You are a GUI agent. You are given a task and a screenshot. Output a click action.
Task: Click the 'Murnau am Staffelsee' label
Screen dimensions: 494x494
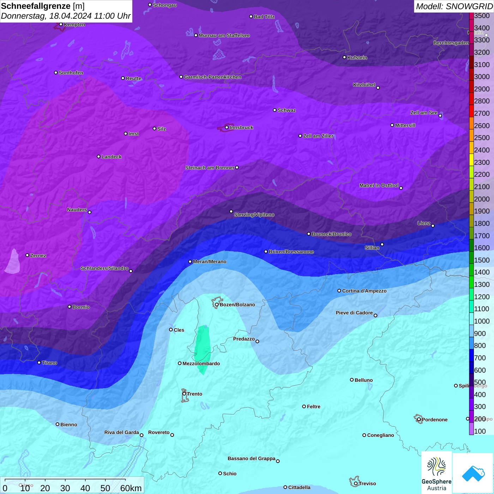pos(224,35)
